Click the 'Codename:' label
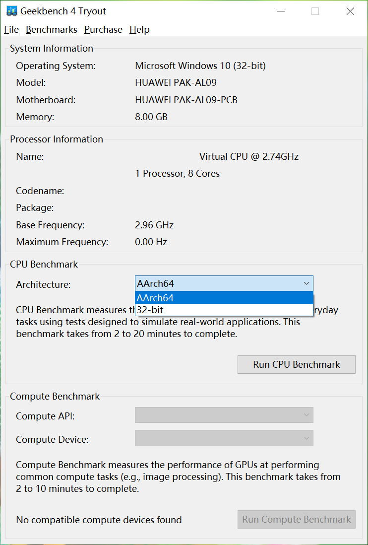This screenshot has width=368, height=545. (40, 191)
